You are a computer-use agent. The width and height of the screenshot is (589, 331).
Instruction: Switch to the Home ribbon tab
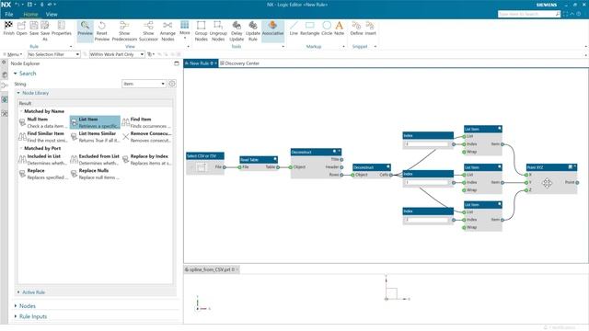[30, 15]
